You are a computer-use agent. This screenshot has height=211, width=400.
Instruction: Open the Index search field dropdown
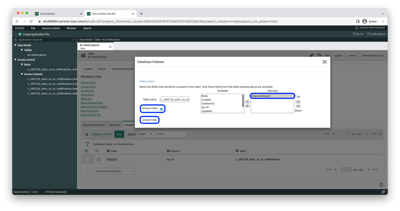(146, 134)
